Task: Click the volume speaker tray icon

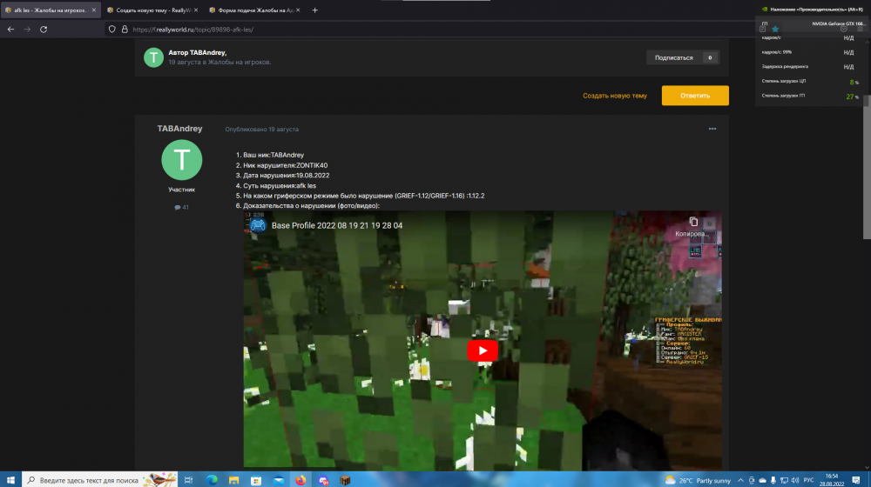Action: click(x=795, y=480)
